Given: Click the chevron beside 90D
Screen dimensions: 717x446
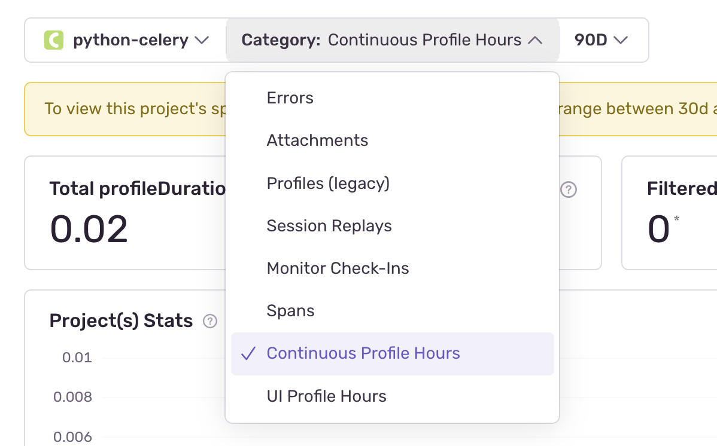Looking at the screenshot, I should [621, 40].
